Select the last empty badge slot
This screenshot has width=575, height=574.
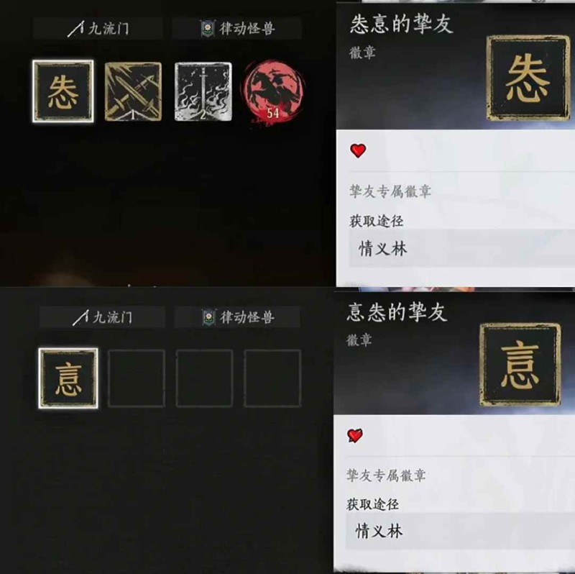(x=272, y=378)
